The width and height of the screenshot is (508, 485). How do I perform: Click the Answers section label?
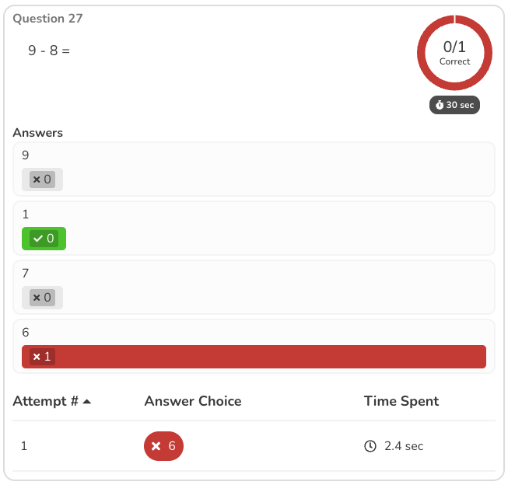click(x=37, y=132)
